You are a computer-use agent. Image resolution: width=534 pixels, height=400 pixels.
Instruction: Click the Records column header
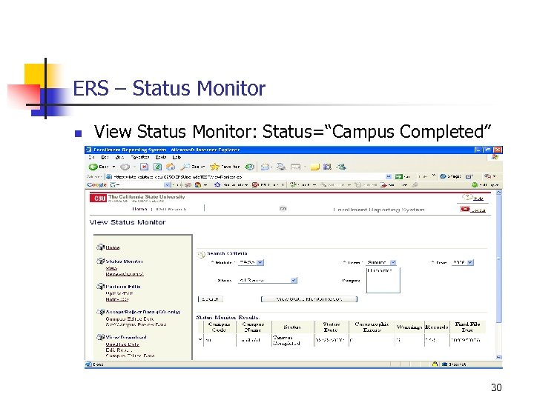point(437,327)
